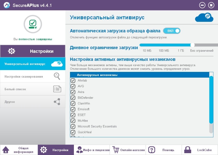Switch to Общая информация tab
Image resolution: width=218 pixels, height=155 pixels.
19,150
